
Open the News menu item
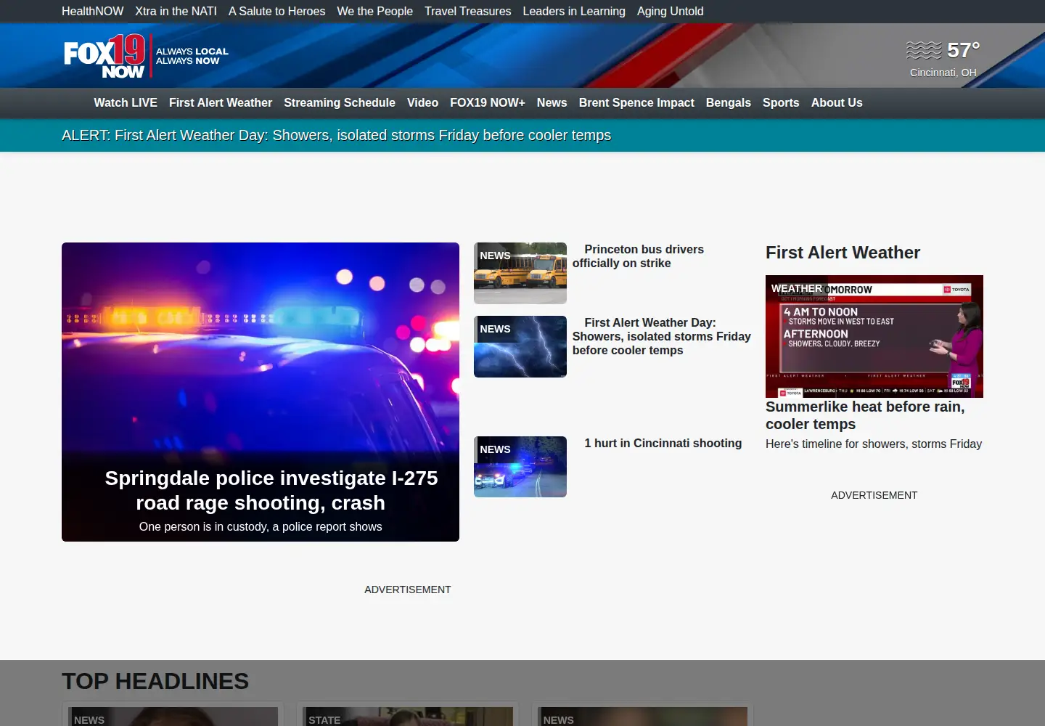coord(552,102)
